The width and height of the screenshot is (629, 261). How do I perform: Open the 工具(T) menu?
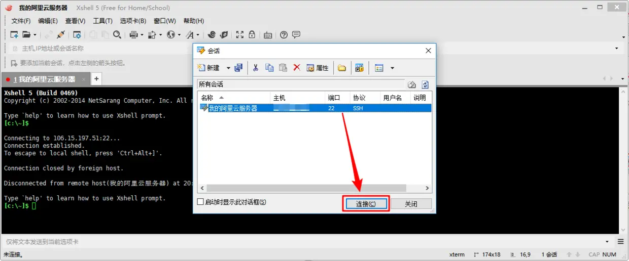(x=102, y=21)
